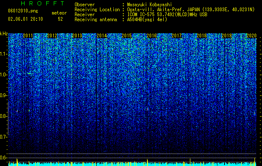Click the red meteor echo before 2011
Image resolution: width=262 pixels, height=166 pixels.
[x=17, y=111]
